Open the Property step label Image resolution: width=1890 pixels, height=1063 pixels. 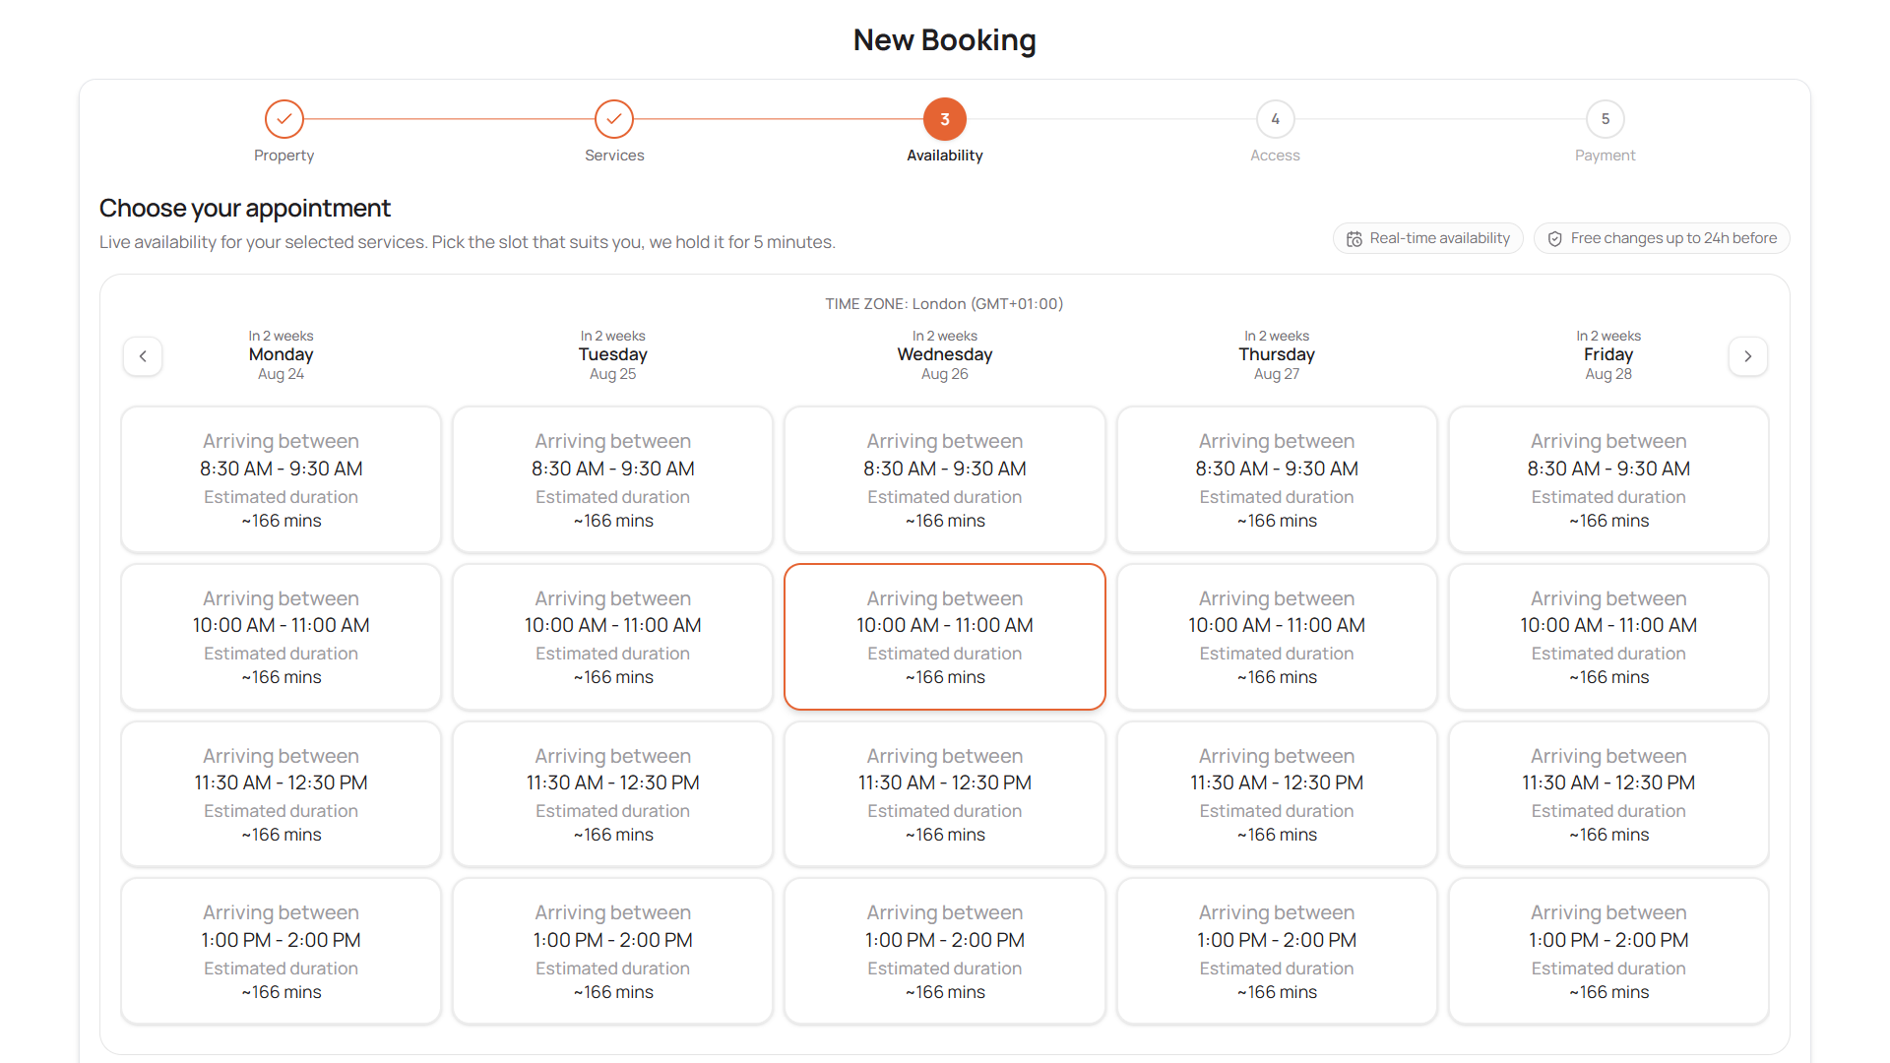(283, 156)
